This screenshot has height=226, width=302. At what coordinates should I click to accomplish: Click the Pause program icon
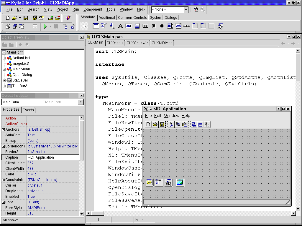56,26
